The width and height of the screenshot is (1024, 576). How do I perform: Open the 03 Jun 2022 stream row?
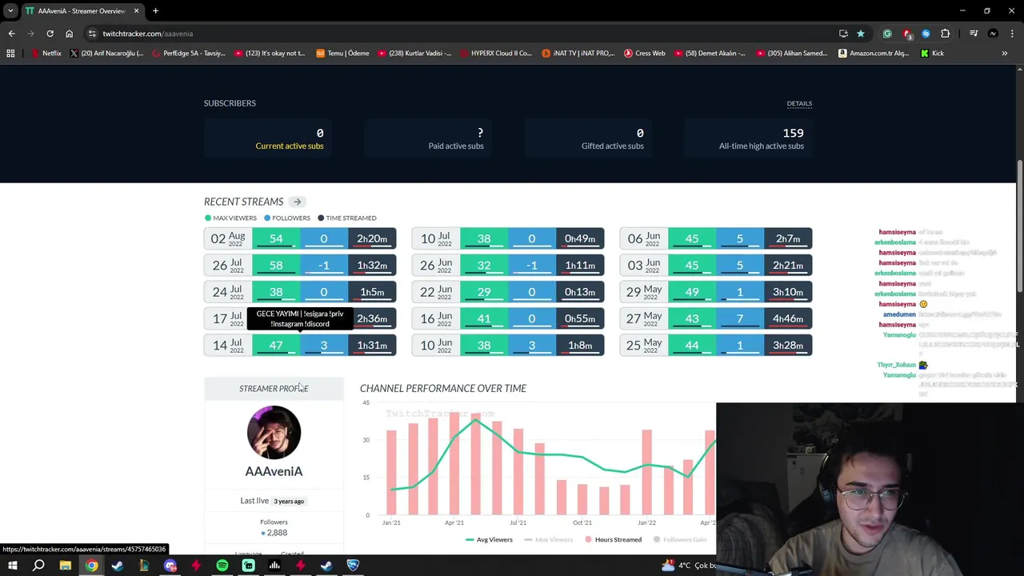coord(716,265)
